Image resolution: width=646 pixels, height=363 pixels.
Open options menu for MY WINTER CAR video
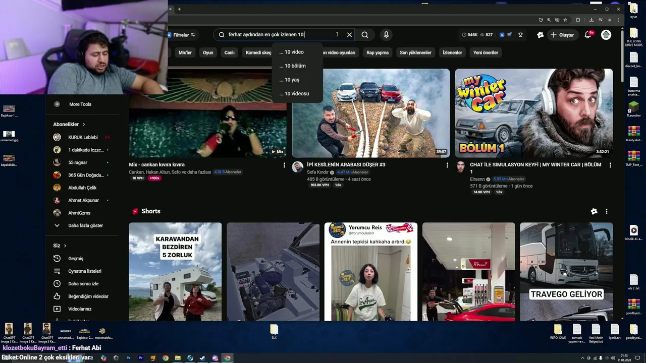click(610, 165)
